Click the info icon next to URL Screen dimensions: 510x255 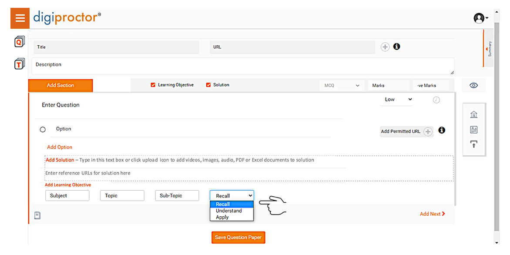[396, 47]
